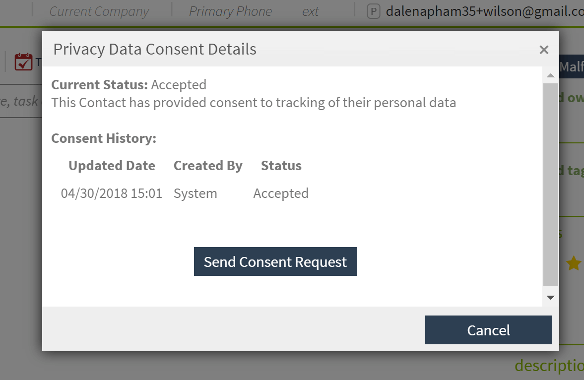The image size is (584, 380).
Task: Click the dark Malf button behind the dialog
Action: (x=571, y=66)
